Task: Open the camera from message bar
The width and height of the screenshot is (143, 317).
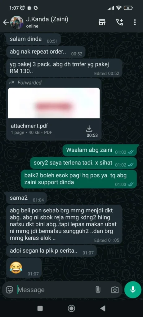Action: (x=115, y=290)
